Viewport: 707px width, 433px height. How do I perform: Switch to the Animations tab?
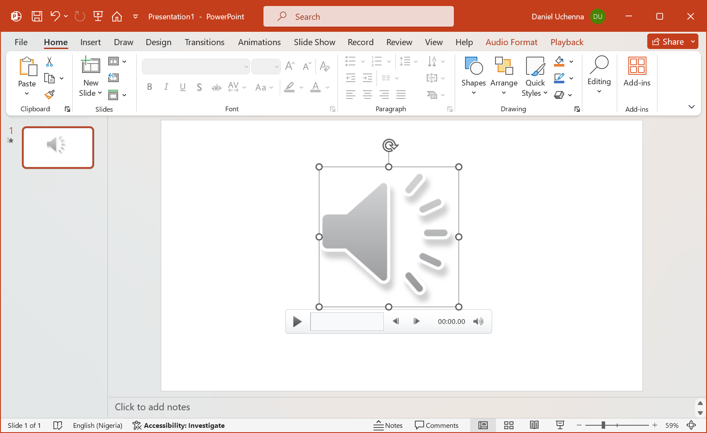pos(259,42)
